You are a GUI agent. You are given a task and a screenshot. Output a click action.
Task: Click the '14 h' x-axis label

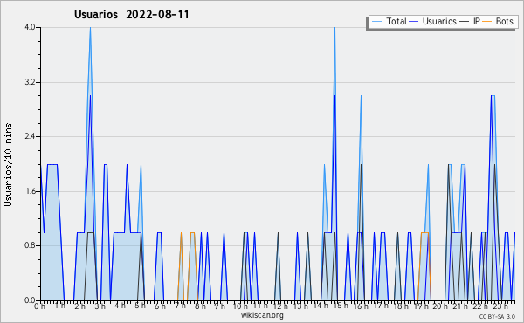pyautogui.click(x=321, y=306)
